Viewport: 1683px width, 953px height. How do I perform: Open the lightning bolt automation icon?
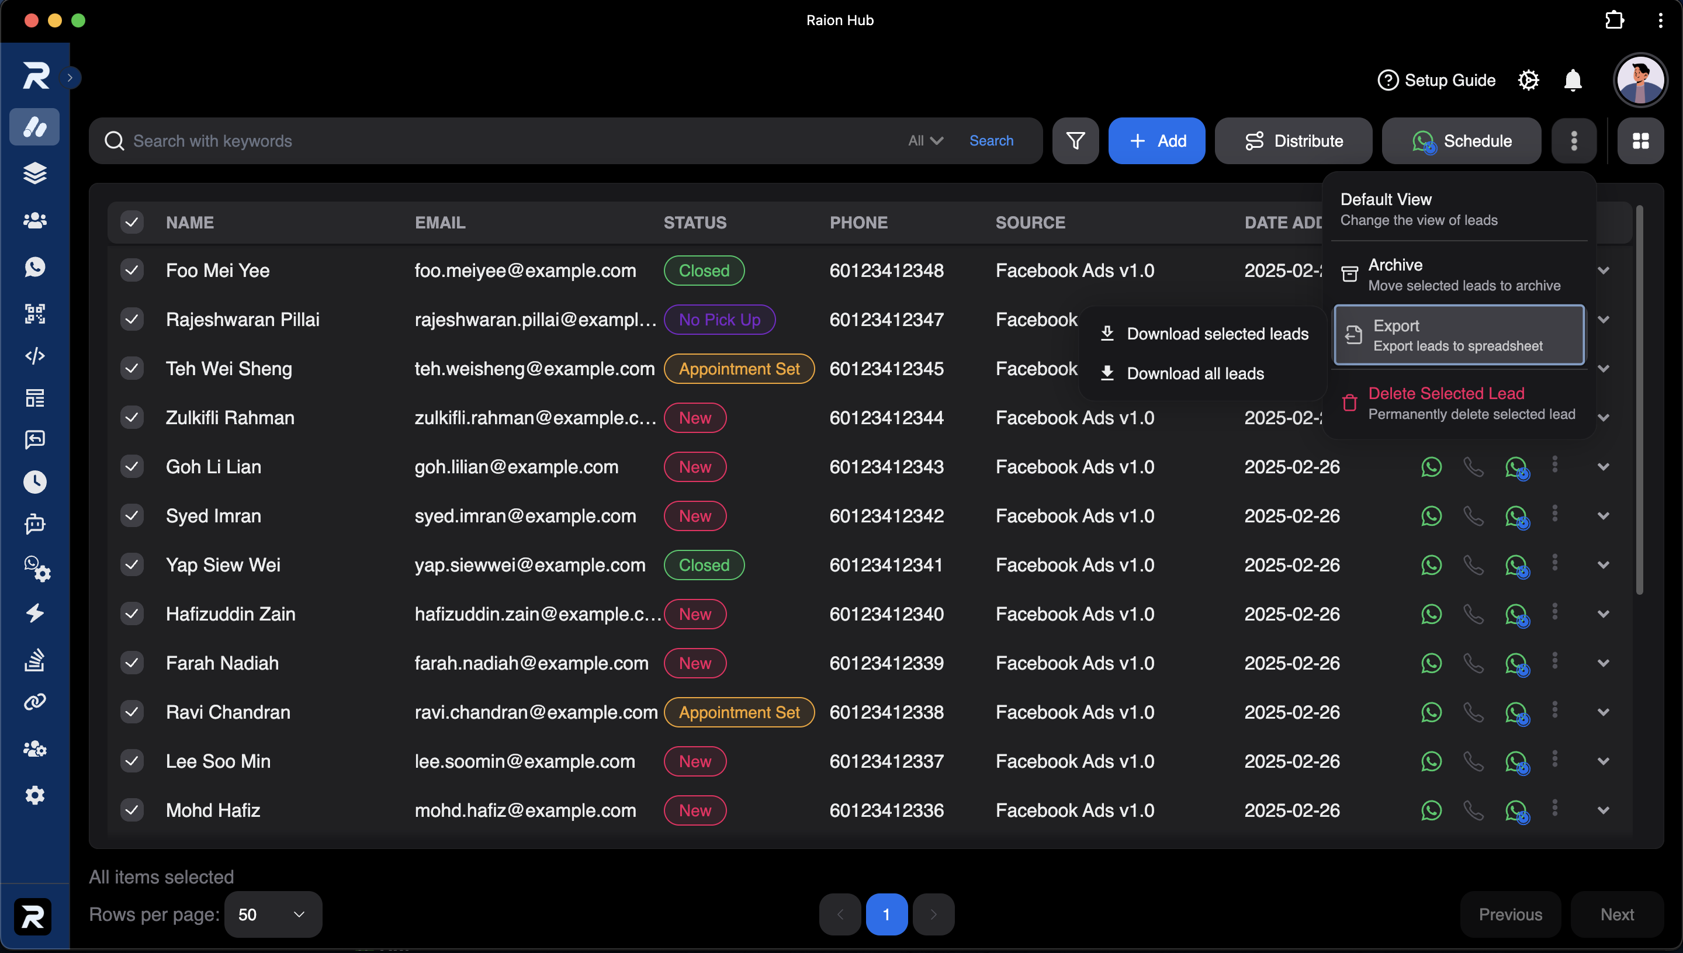click(x=34, y=612)
